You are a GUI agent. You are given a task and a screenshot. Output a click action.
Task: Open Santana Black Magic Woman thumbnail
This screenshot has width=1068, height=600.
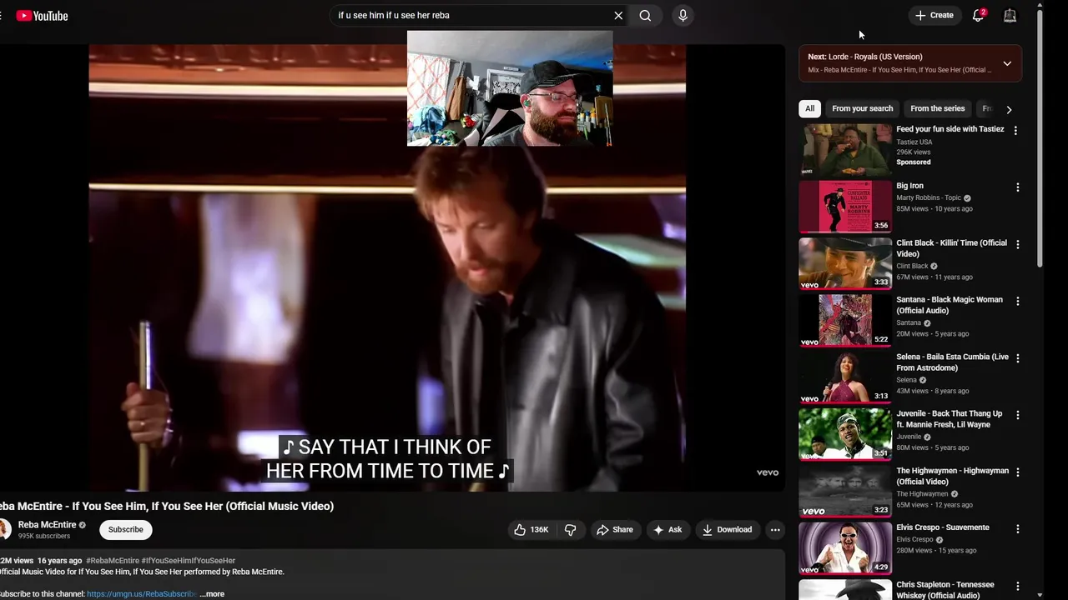(845, 320)
